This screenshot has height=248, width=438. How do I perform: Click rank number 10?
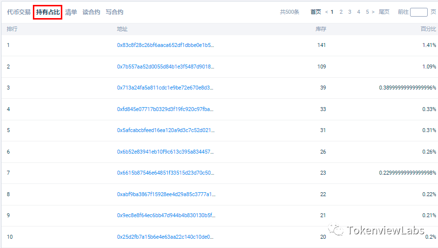pos(10,237)
